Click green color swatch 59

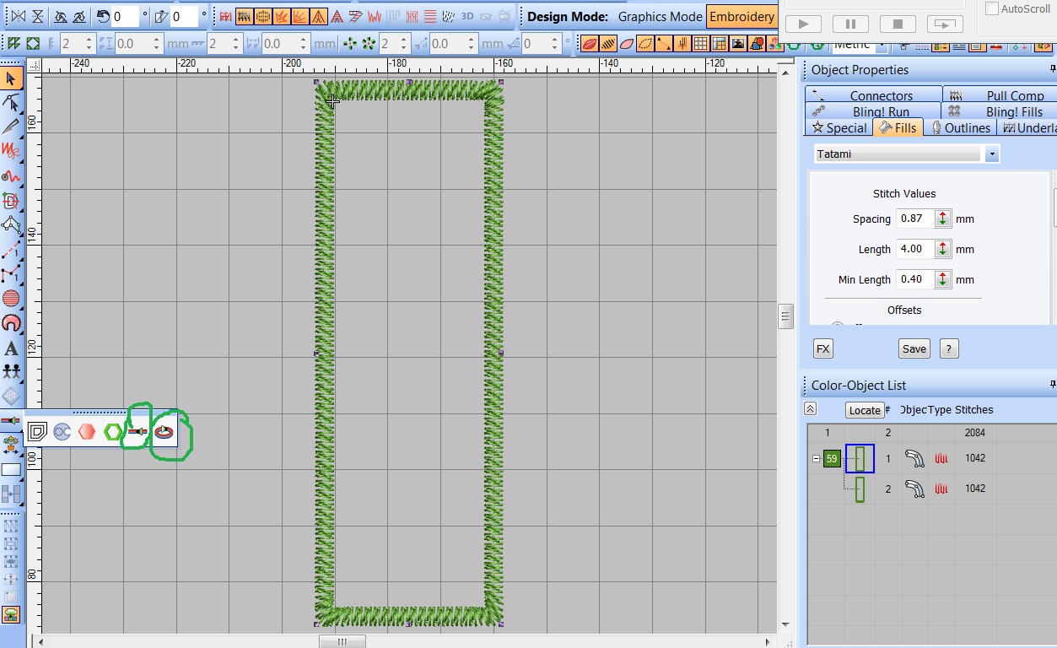(x=832, y=459)
